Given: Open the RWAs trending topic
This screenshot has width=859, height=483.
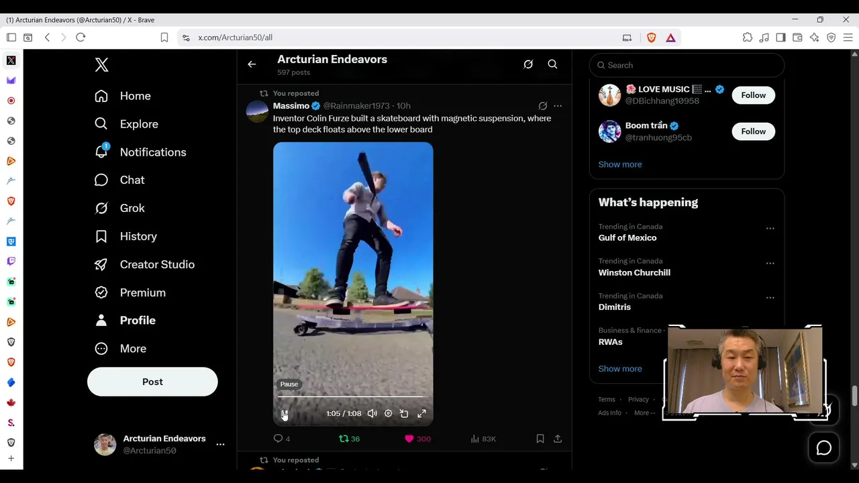Looking at the screenshot, I should 611,342.
